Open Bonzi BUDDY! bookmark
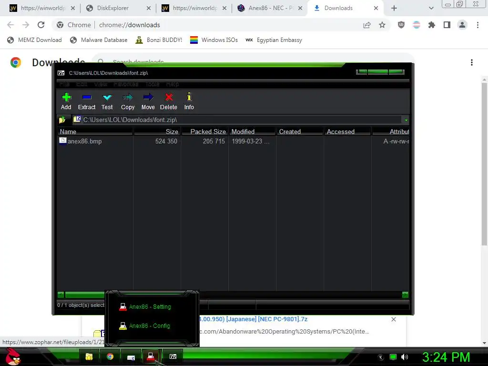The height and width of the screenshot is (366, 488). 159,40
